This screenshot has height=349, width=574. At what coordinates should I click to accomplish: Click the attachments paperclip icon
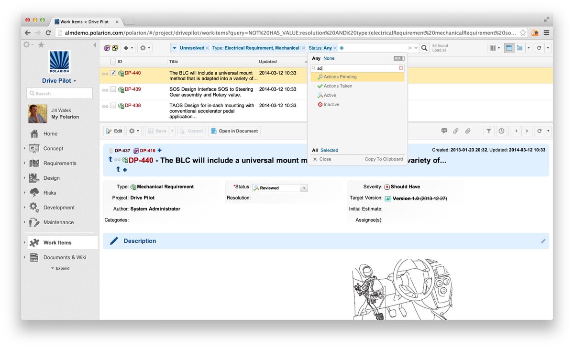[468, 131]
